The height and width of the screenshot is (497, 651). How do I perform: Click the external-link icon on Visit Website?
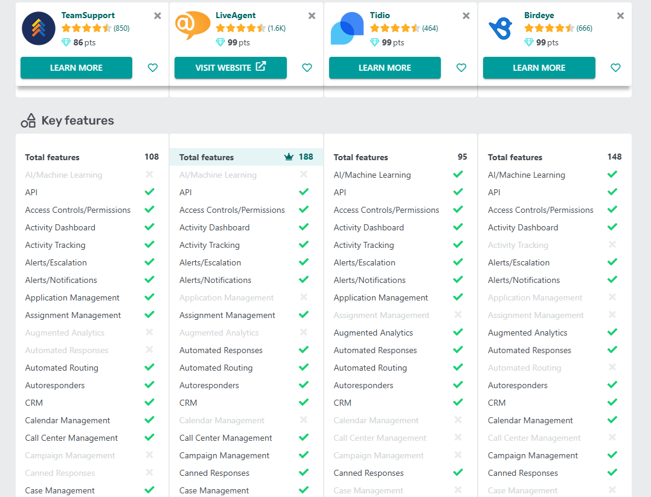[x=260, y=68]
